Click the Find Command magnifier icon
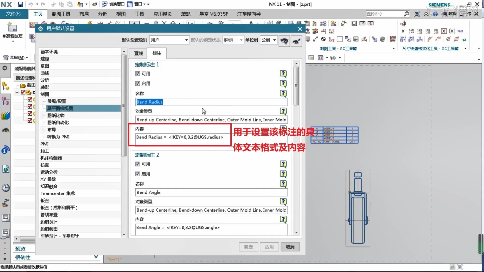Viewport: 484px width, 272px height. (x=406, y=14)
